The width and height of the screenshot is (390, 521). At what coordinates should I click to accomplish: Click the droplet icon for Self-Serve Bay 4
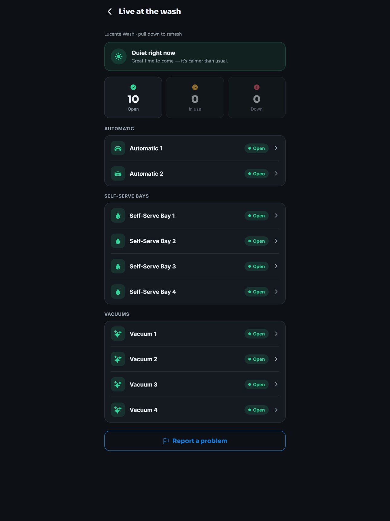point(118,292)
